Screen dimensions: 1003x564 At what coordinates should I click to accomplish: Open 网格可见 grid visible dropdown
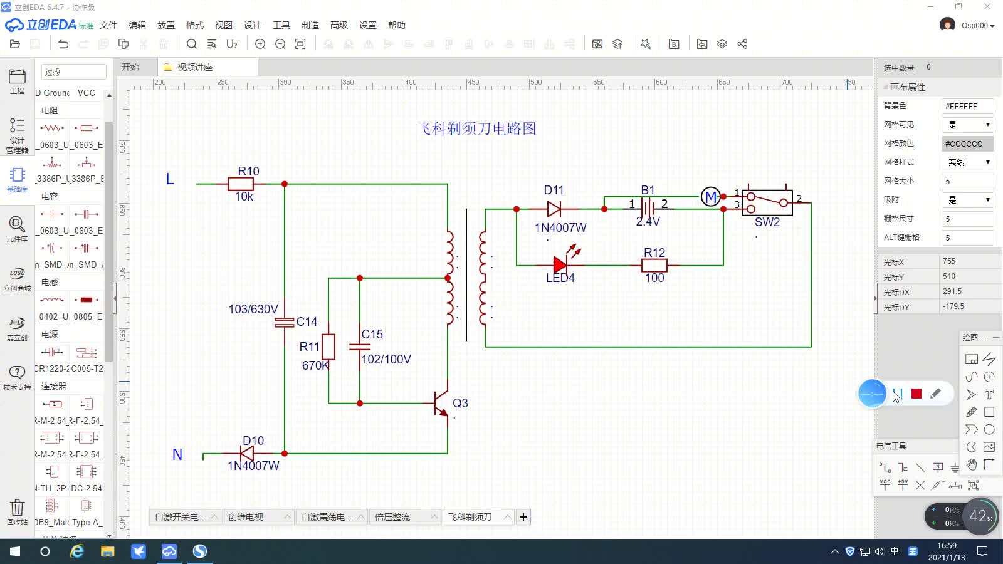click(x=968, y=125)
